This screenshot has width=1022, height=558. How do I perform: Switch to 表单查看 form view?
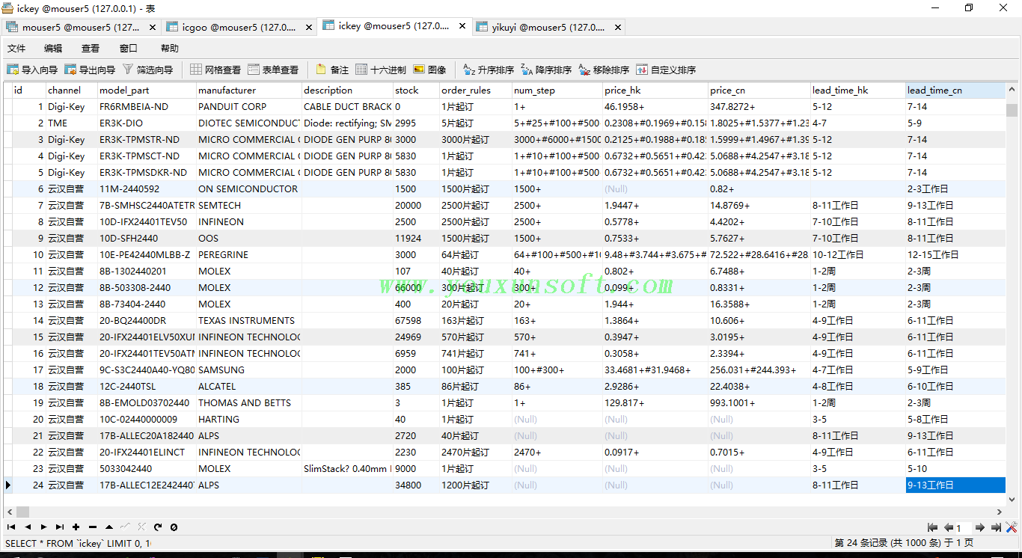pyautogui.click(x=273, y=70)
